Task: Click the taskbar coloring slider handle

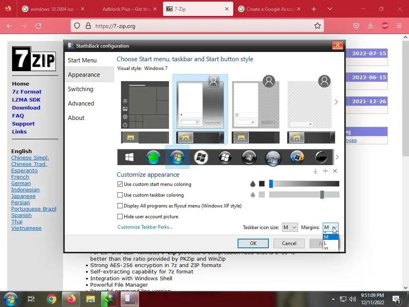Action: [x=322, y=195]
